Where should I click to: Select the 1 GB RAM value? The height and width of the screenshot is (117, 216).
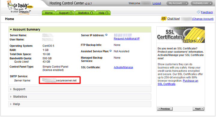(x=46, y=50)
